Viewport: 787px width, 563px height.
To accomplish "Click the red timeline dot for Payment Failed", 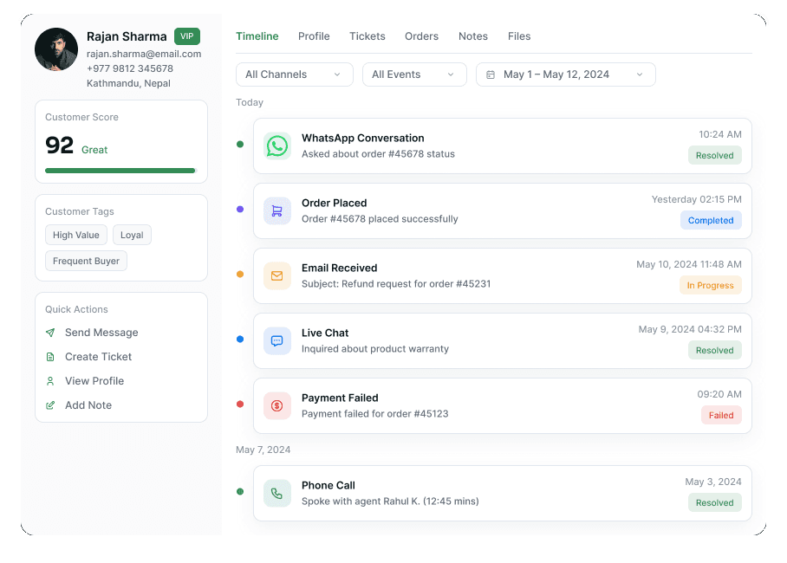I will click(240, 404).
